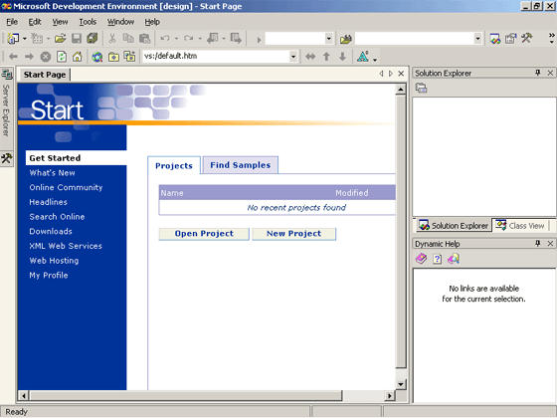
Task: Pin the Dynamic Help panel
Action: coord(538,244)
